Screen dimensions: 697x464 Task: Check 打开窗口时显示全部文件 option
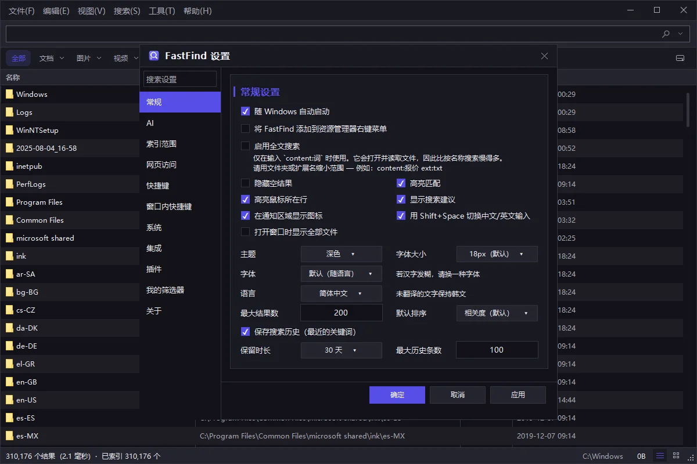[245, 232]
